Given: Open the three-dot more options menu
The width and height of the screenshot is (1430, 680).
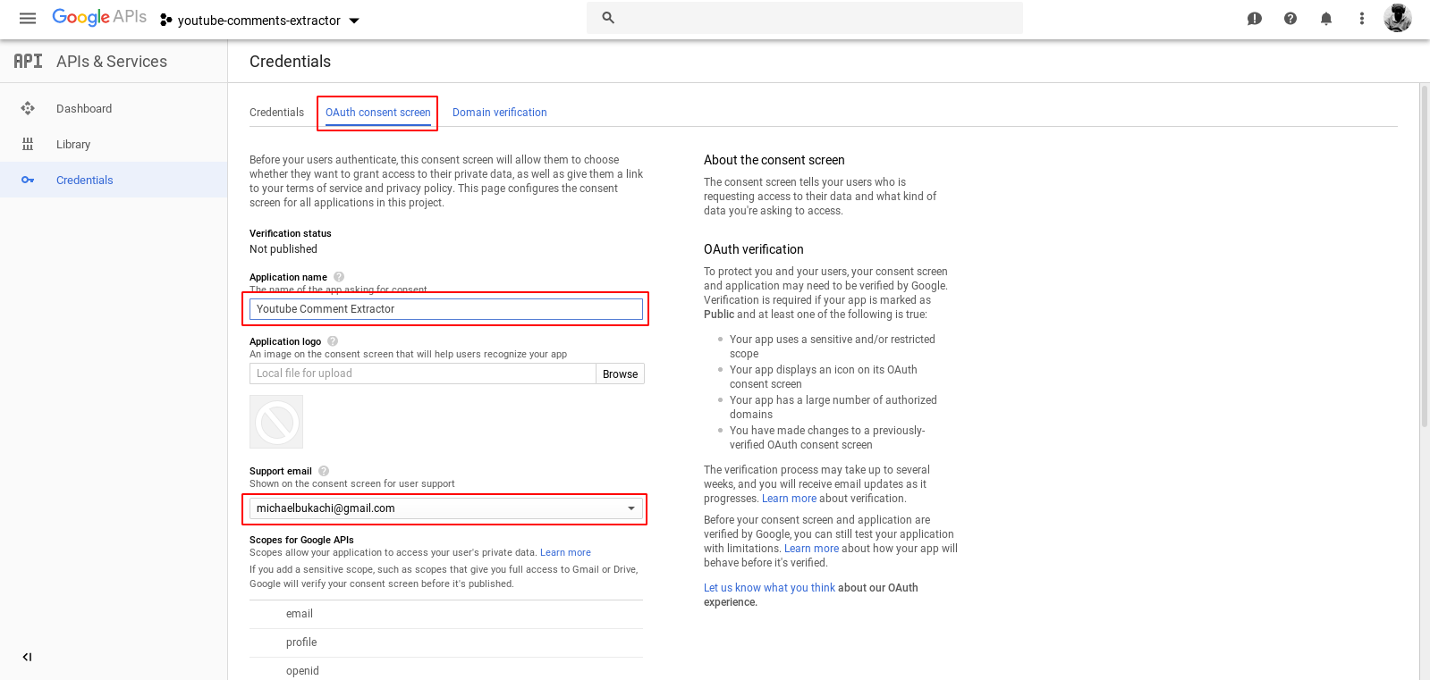Looking at the screenshot, I should coord(1361,19).
